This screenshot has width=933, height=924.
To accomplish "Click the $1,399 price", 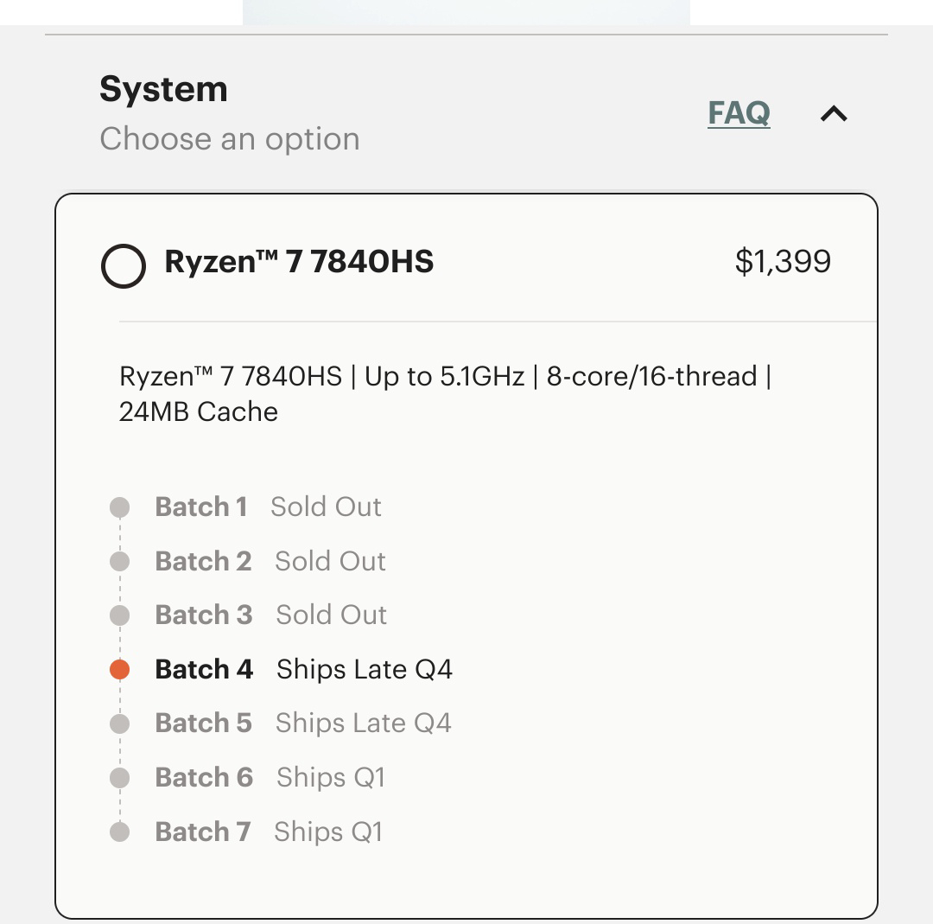I will [x=783, y=261].
